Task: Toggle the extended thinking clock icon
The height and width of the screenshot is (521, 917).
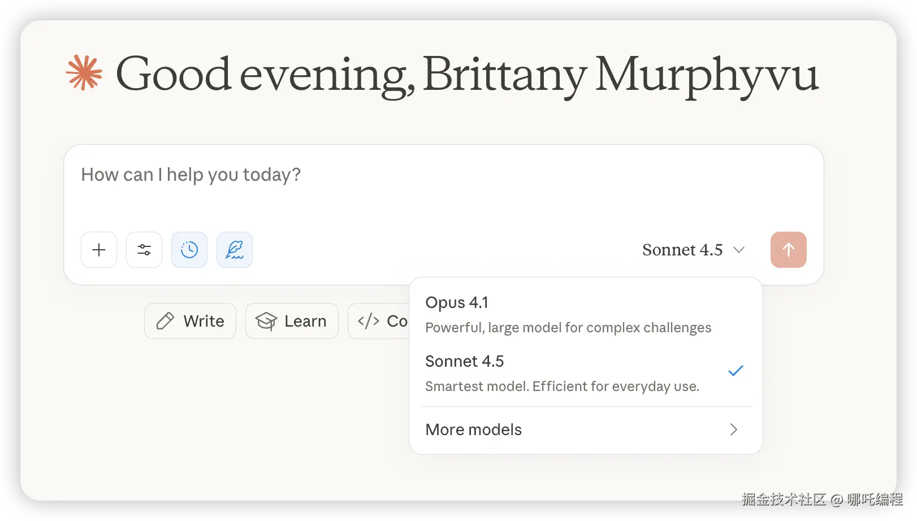Action: [189, 250]
